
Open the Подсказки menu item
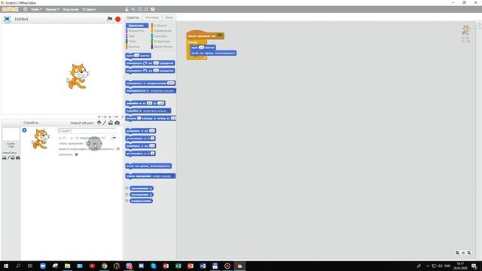pyautogui.click(x=70, y=9)
